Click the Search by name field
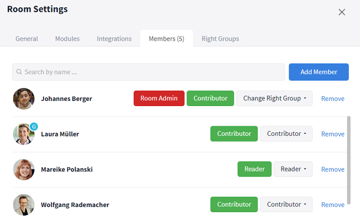Viewport: 360px width, 223px height. click(148, 72)
